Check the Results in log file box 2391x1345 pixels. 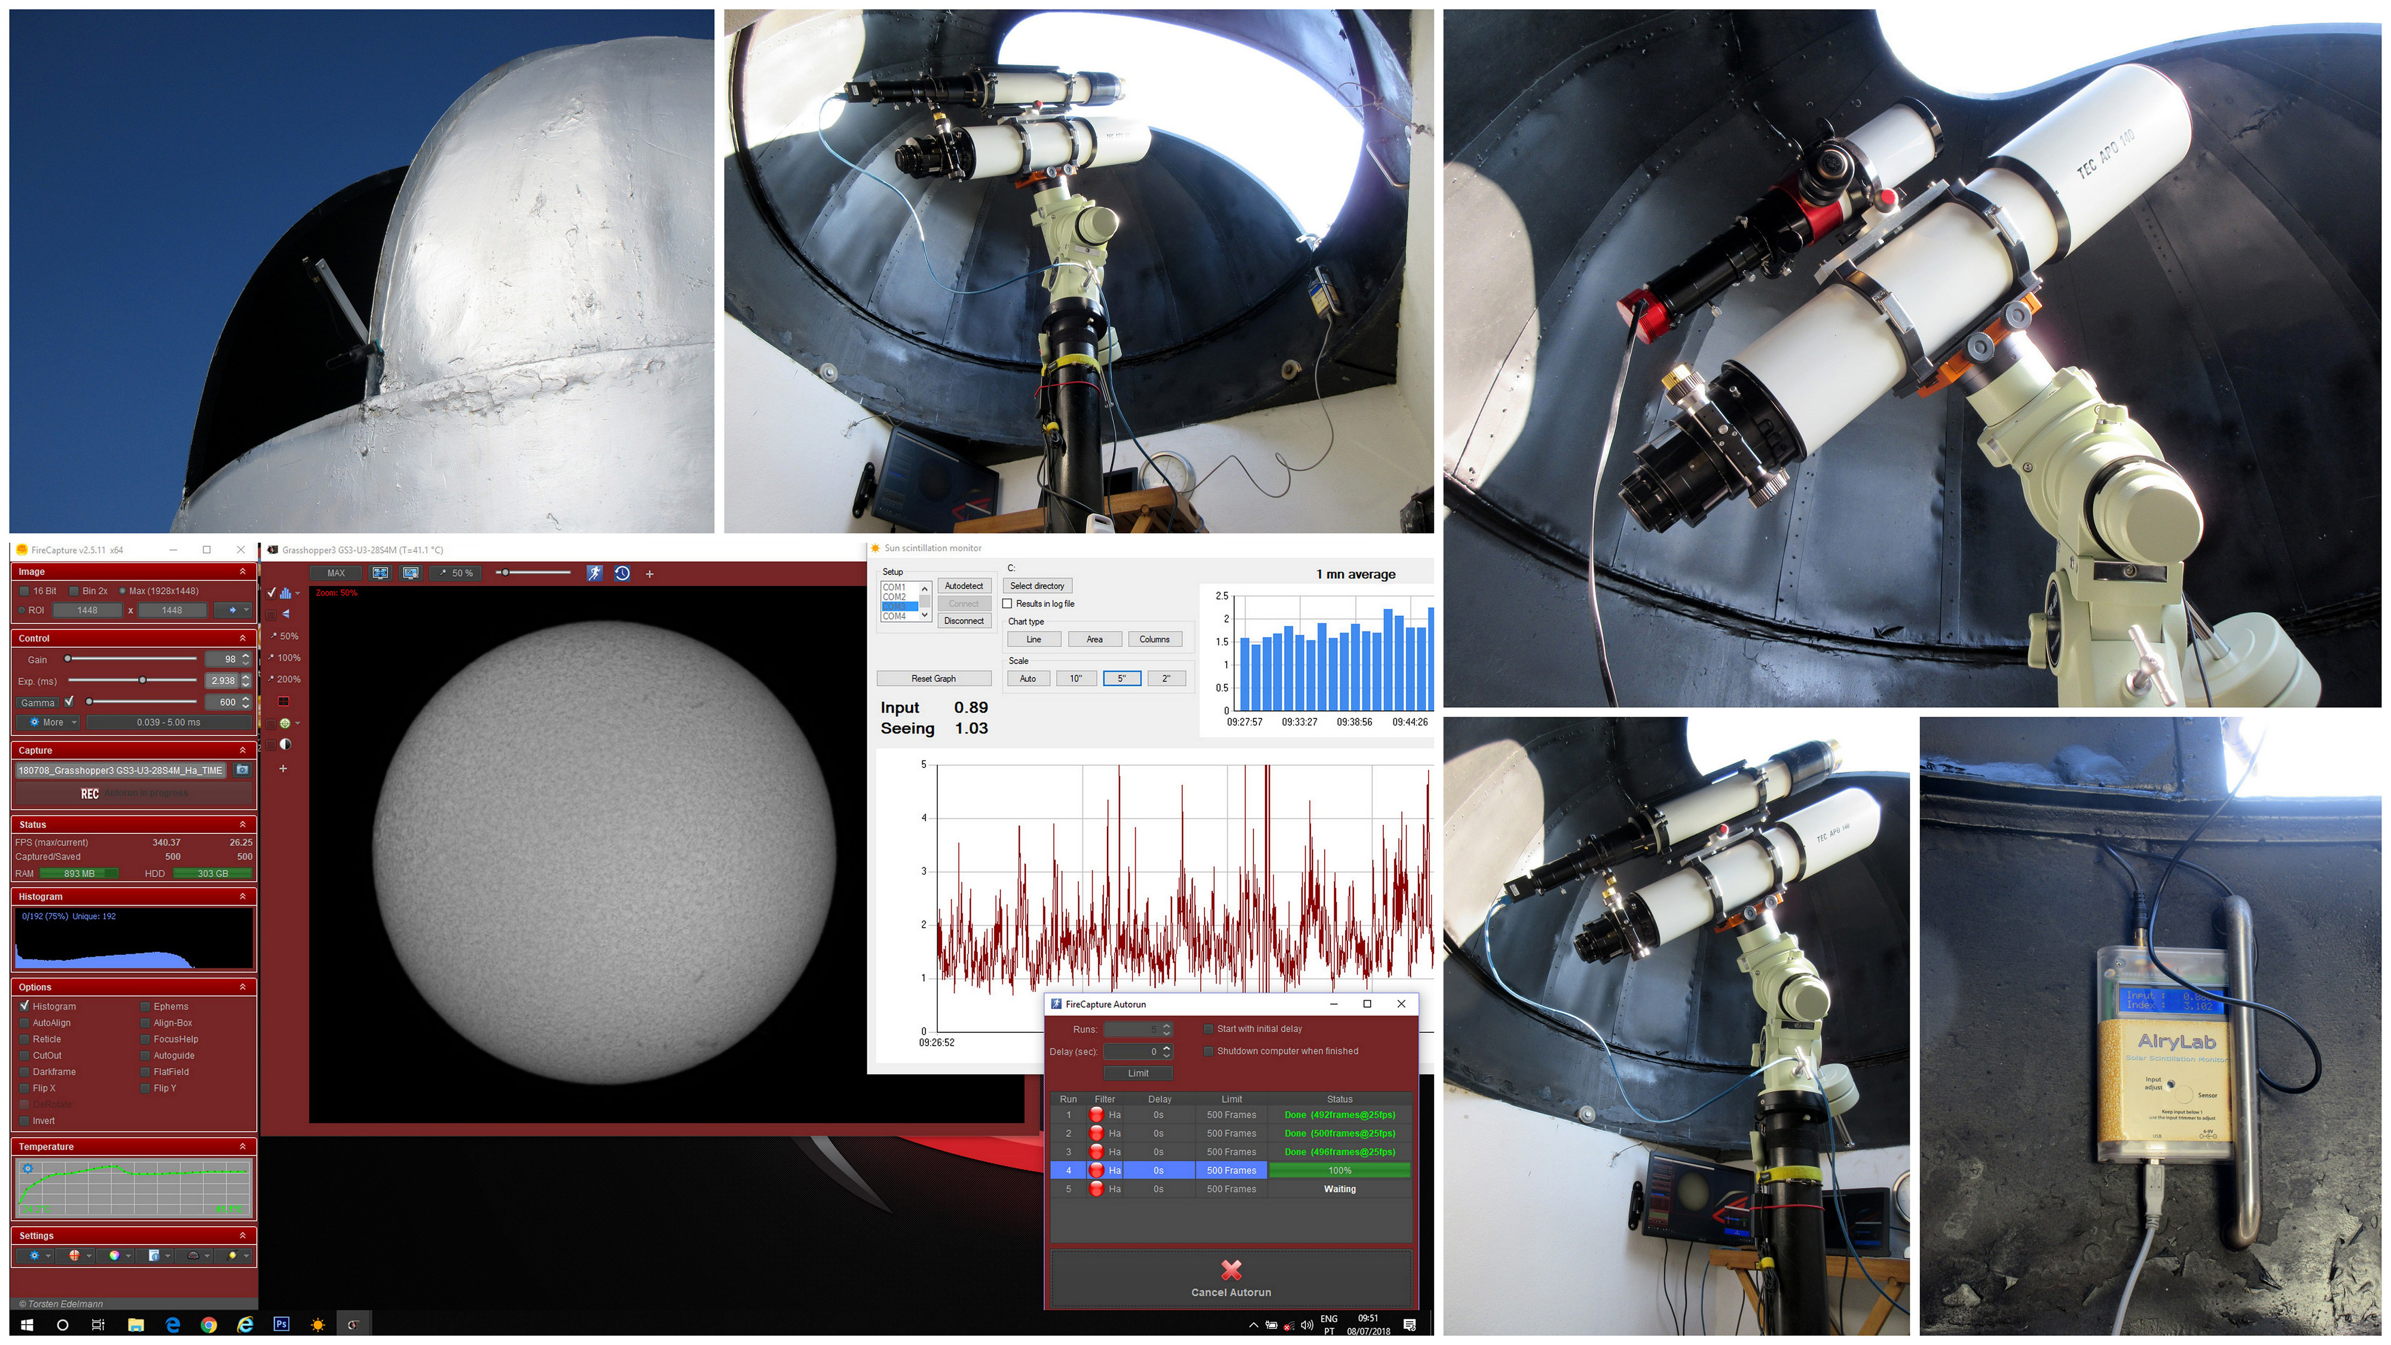point(1007,604)
